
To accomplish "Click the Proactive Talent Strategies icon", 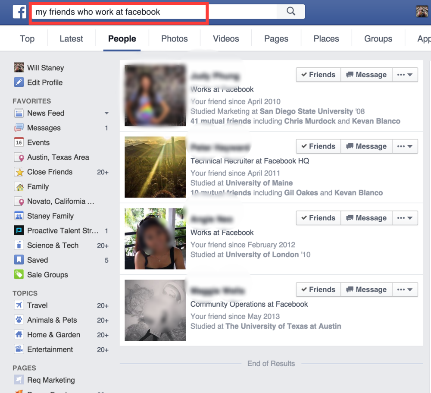I will point(19,230).
